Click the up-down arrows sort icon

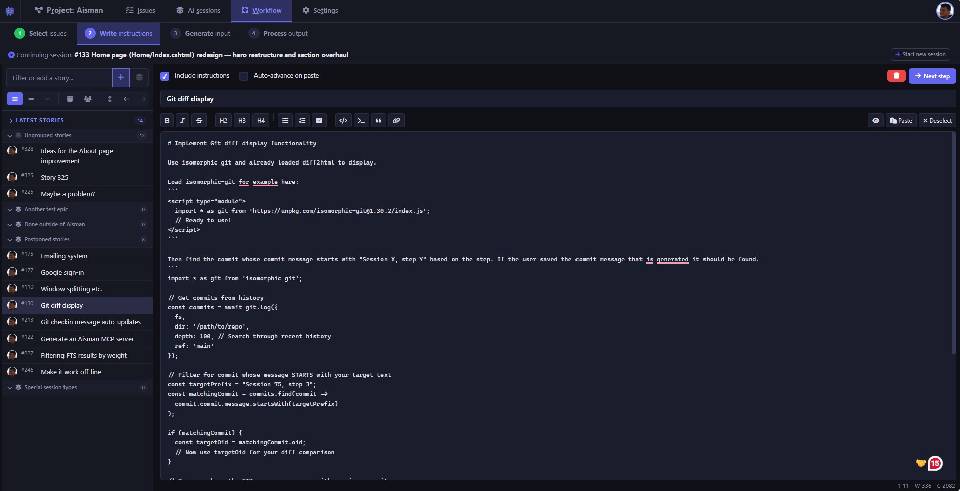click(x=110, y=99)
